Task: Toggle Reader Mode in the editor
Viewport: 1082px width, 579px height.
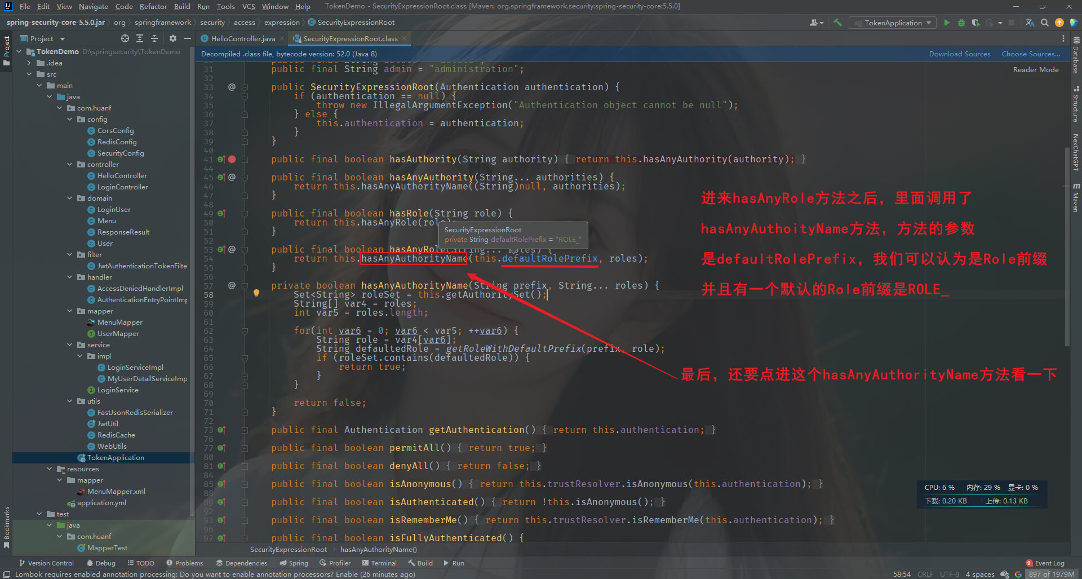Action: (1035, 70)
